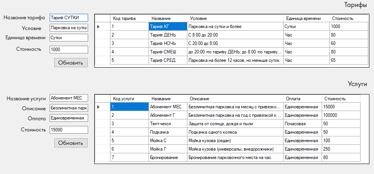Sort by the Код тарифа column header

[x=129, y=18]
